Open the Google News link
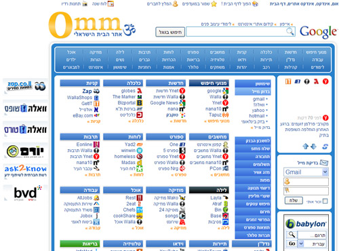 164,103
